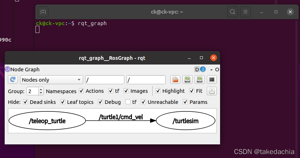Click the save as SVG icon
Viewport: 300px width, 158px height.
199,80
